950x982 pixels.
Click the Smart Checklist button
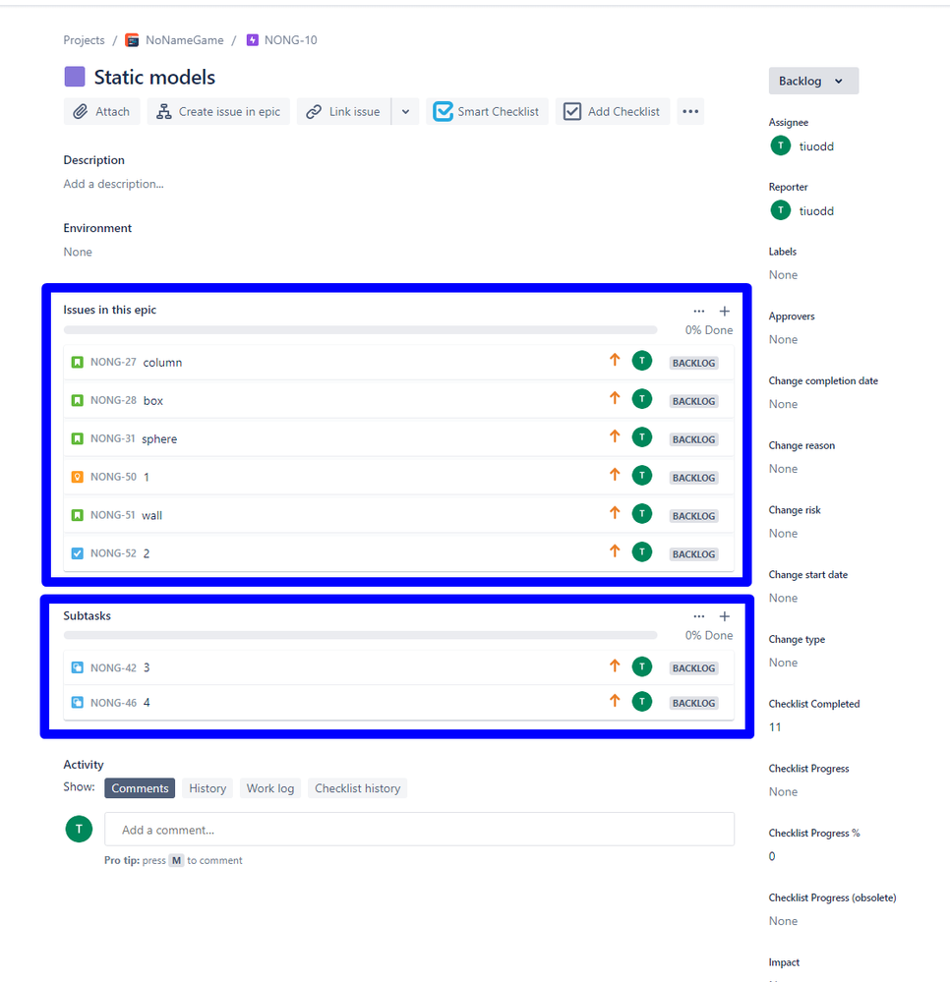(487, 112)
